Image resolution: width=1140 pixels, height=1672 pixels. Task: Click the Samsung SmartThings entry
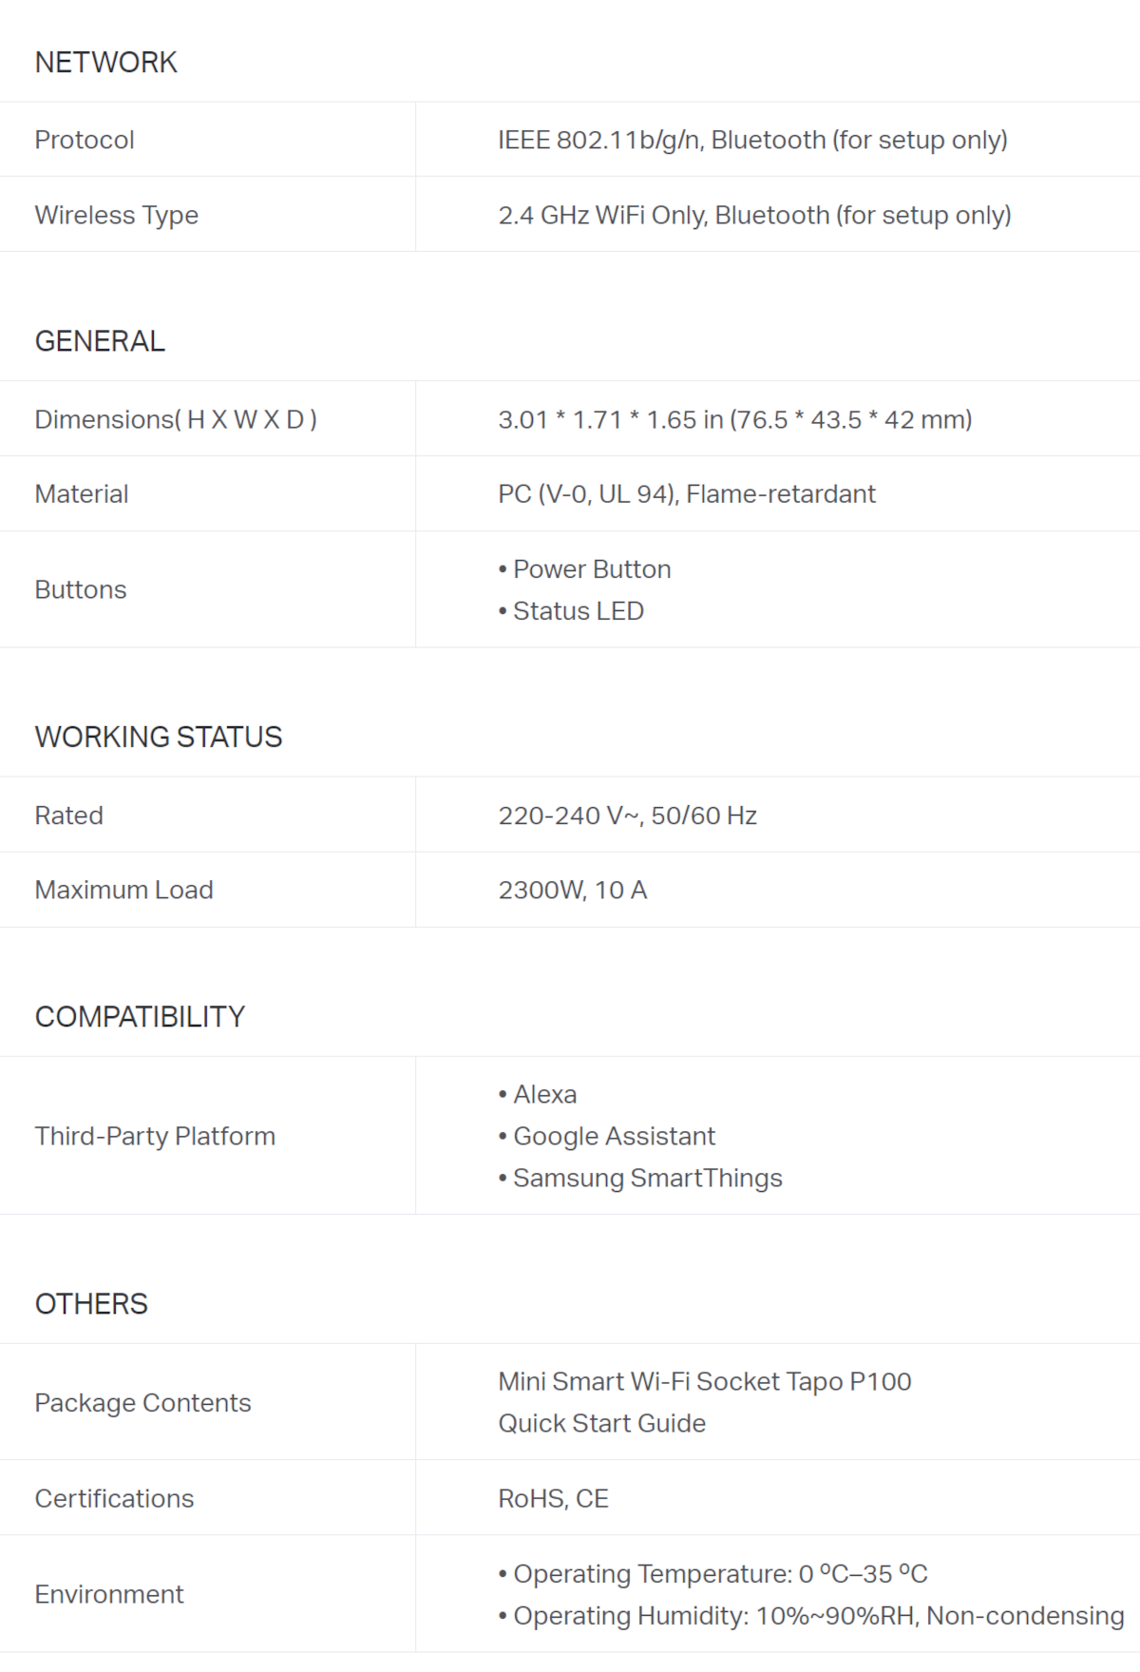tap(647, 1179)
